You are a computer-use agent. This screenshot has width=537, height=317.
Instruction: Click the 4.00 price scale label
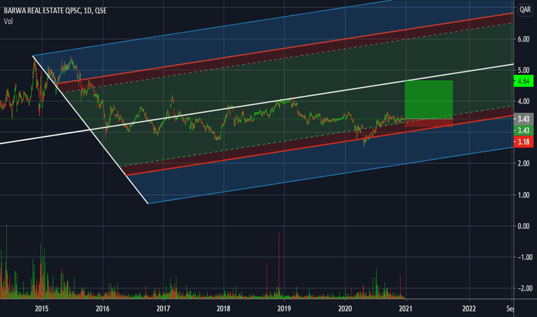[524, 101]
